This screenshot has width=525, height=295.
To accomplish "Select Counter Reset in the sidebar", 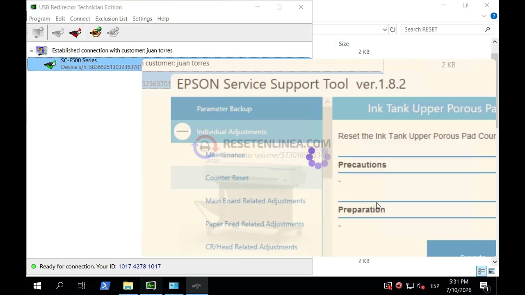I will coord(247,178).
